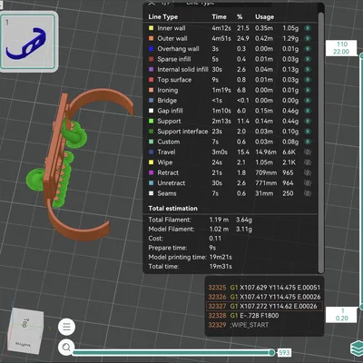Click the blue Overhang wall color swatch
The width and height of the screenshot is (363, 363).
point(151,49)
